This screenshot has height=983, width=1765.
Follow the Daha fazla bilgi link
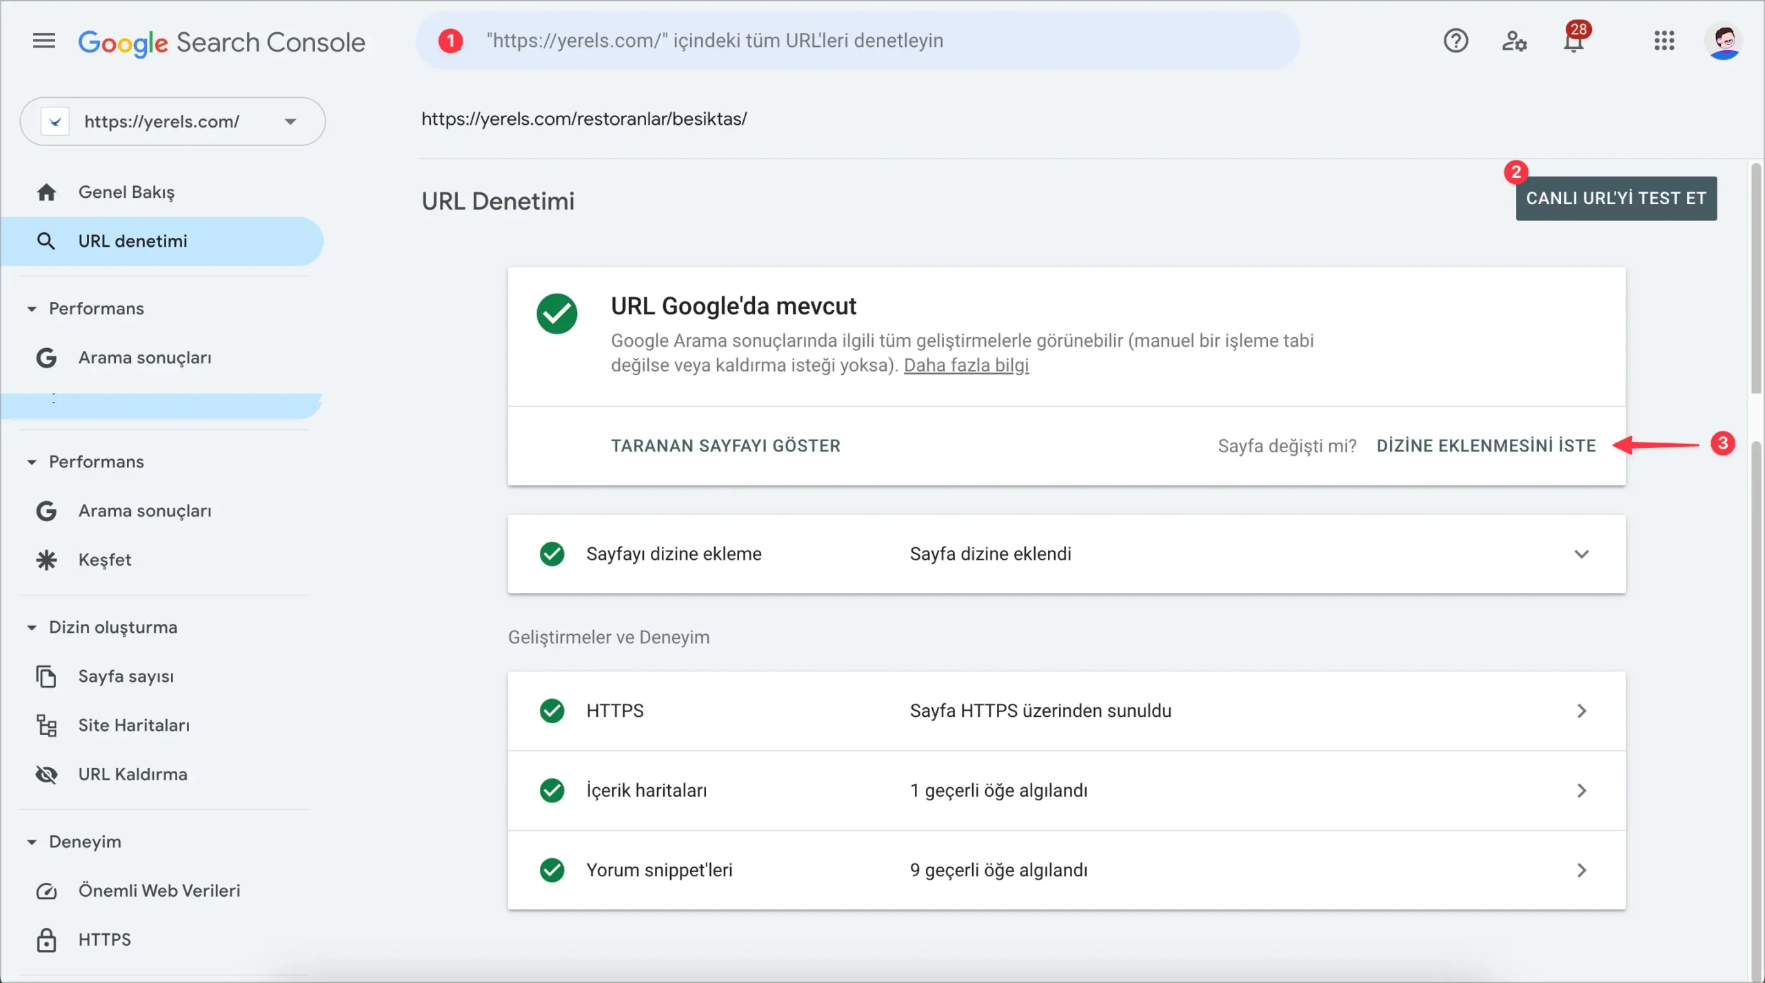point(966,365)
